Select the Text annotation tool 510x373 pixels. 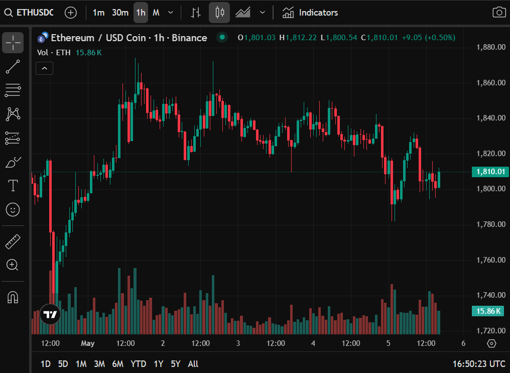click(13, 186)
